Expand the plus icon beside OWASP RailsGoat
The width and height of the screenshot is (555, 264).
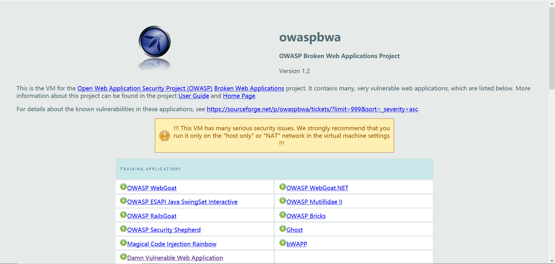pyautogui.click(x=123, y=215)
